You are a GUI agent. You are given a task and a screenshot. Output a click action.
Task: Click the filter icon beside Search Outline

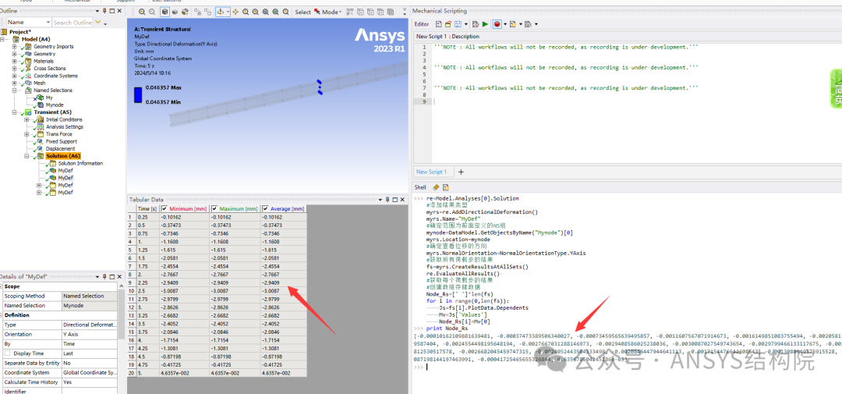97,22
